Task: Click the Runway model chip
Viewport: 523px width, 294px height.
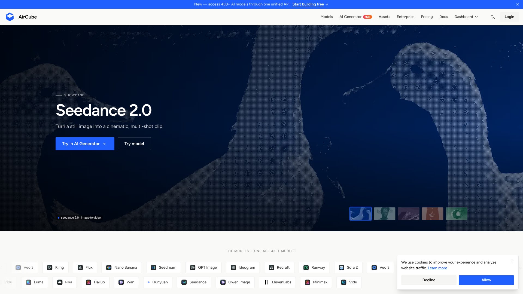Action: 314,268
